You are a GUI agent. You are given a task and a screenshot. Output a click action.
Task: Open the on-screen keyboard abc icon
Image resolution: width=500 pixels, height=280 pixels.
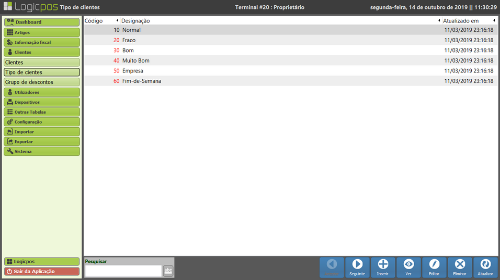tap(168, 271)
